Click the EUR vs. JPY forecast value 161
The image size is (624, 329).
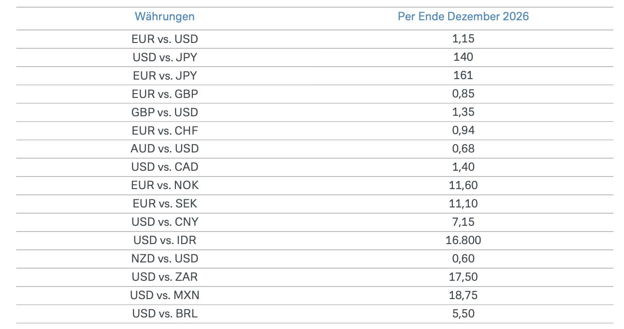(463, 75)
